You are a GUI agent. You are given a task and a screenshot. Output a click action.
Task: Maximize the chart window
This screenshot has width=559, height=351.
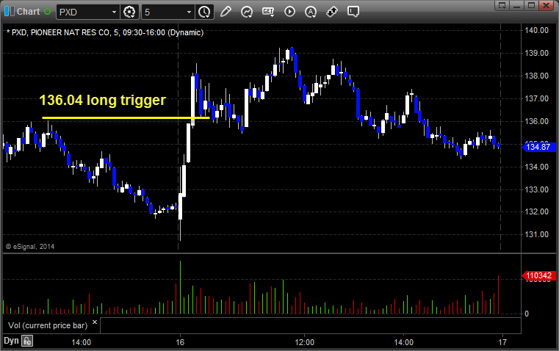pos(531,5)
